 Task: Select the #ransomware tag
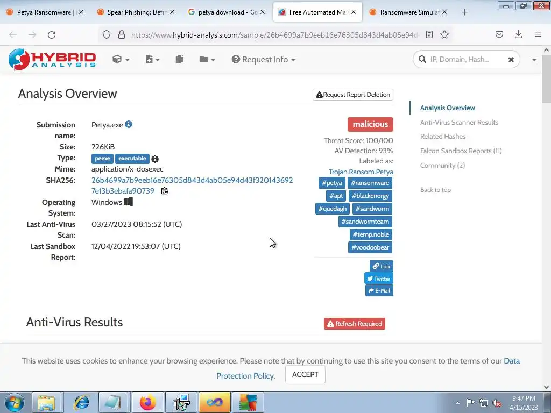pos(370,183)
